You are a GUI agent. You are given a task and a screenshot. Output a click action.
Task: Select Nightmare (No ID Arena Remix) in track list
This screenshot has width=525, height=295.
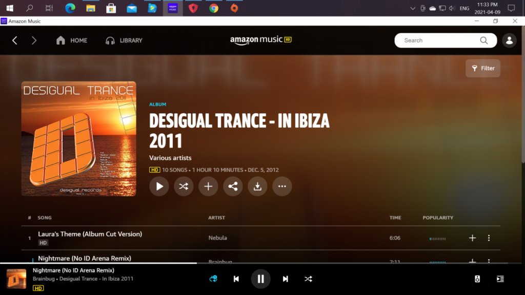(85, 258)
